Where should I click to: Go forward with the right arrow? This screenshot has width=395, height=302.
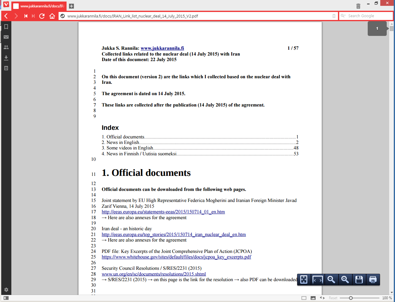point(16,16)
